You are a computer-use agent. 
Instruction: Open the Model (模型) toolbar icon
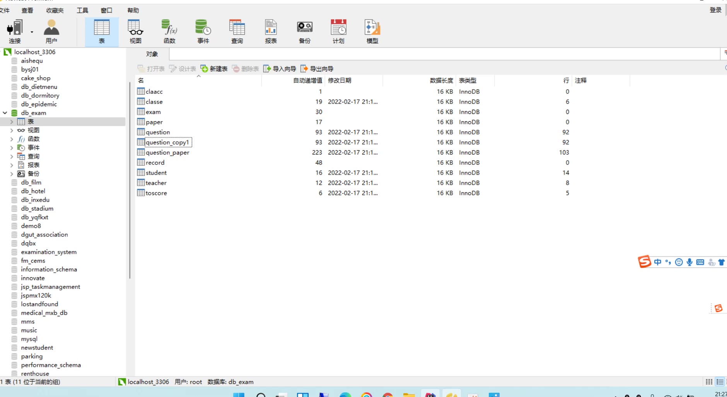tap(372, 31)
